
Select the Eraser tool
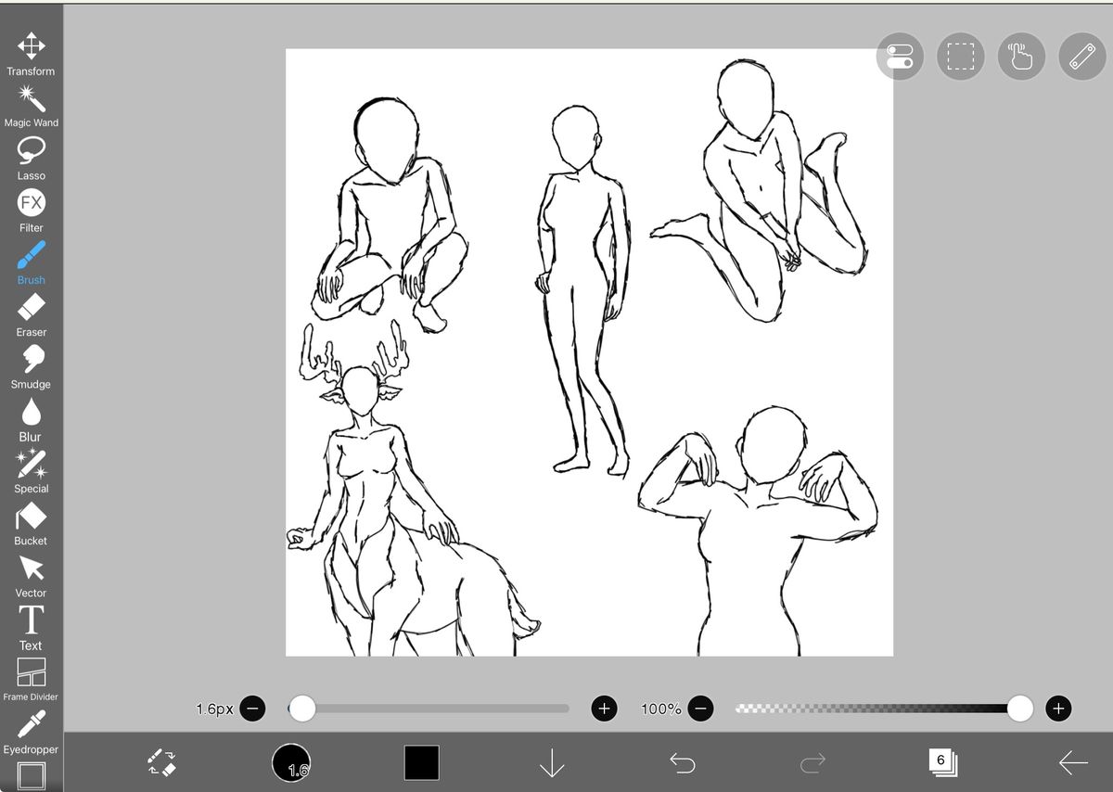pos(31,315)
